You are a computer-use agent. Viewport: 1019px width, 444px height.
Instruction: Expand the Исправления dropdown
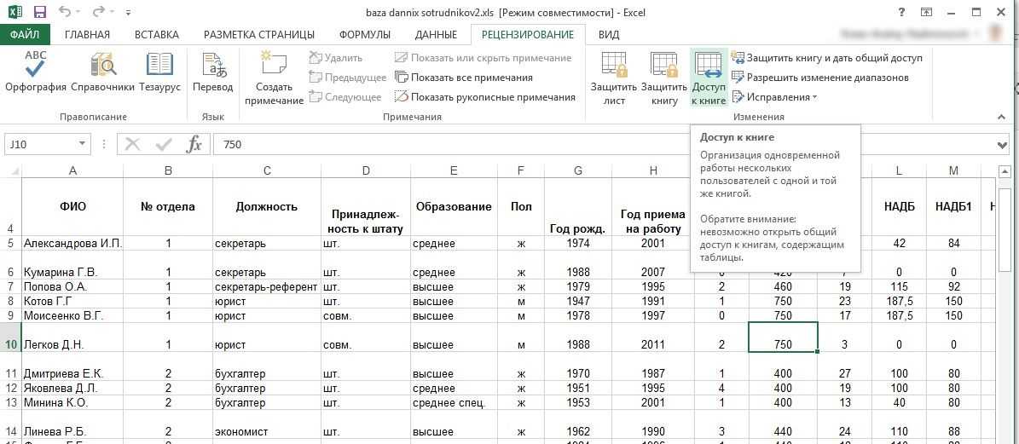(774, 96)
